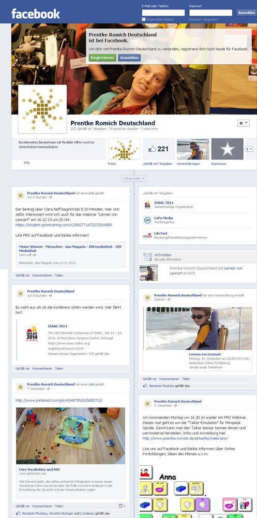This screenshot has width=257, height=518.
Task: Open the thumbs-up 221 likes tile
Action: [159, 149]
